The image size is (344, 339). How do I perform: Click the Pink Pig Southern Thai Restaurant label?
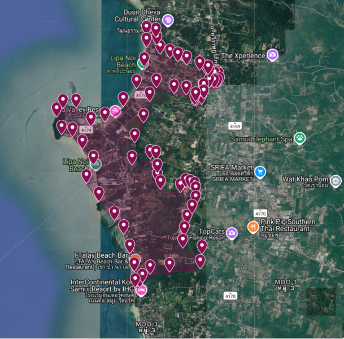point(288,225)
